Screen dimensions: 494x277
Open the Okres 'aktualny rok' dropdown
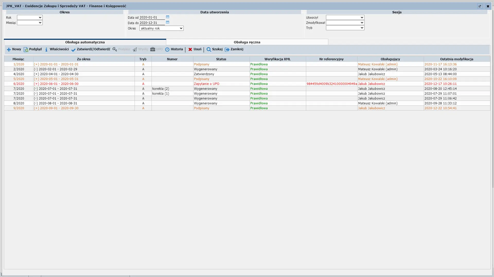[x=161, y=28]
